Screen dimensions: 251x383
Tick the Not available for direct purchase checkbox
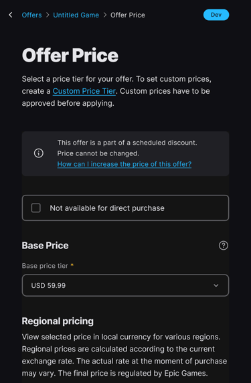pos(36,208)
